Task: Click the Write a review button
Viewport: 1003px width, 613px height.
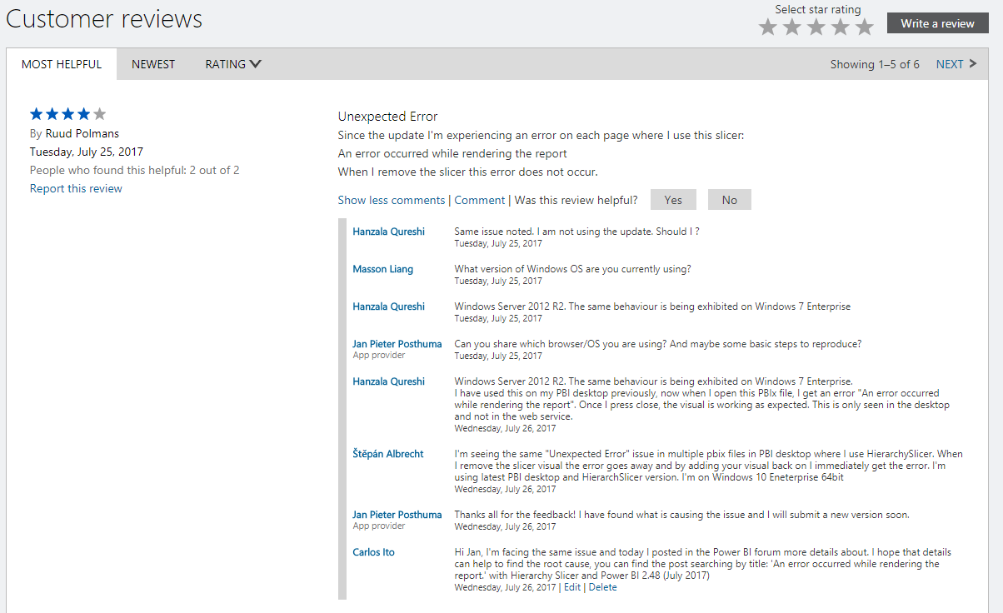Action: 937,23
